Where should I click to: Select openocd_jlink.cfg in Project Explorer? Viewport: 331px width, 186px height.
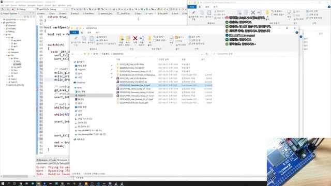pos(15,85)
